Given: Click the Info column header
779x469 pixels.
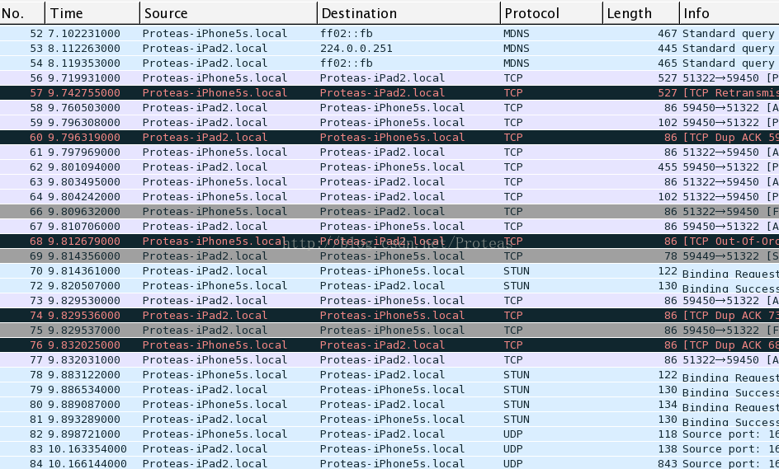Looking at the screenshot, I should 729,13.
